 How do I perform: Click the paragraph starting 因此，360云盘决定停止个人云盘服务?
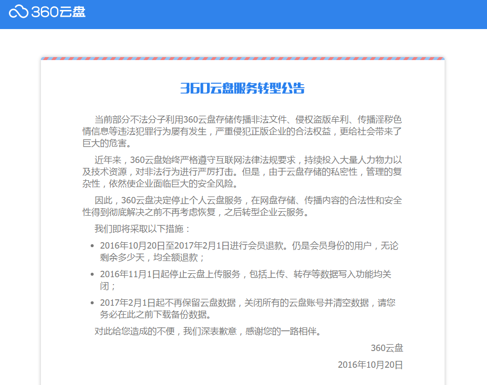tap(242, 206)
